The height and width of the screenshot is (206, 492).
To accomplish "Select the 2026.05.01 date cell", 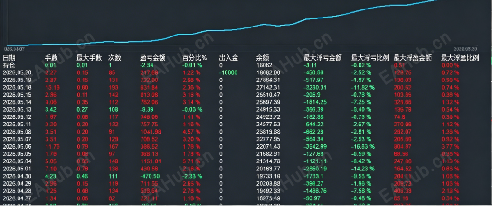I will click(x=16, y=169).
